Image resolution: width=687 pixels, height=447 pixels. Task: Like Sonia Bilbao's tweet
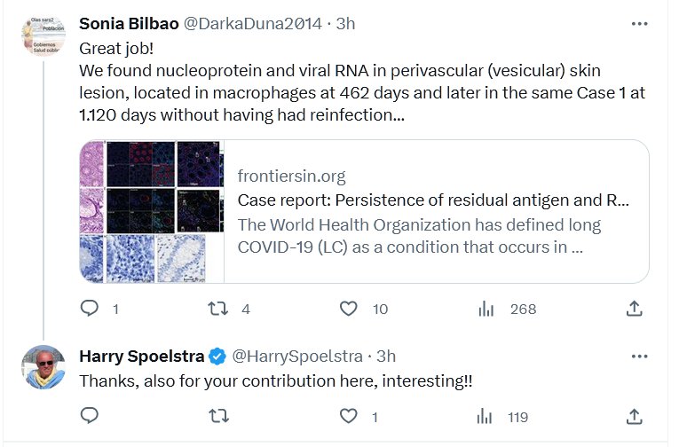pyautogui.click(x=349, y=309)
